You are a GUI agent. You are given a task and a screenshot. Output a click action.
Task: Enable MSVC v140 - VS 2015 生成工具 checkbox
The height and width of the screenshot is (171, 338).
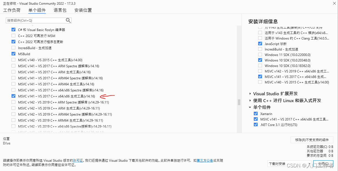pyautogui.click(x=13, y=60)
